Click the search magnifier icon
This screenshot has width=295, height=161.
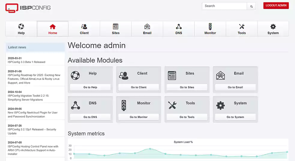click(x=251, y=6)
